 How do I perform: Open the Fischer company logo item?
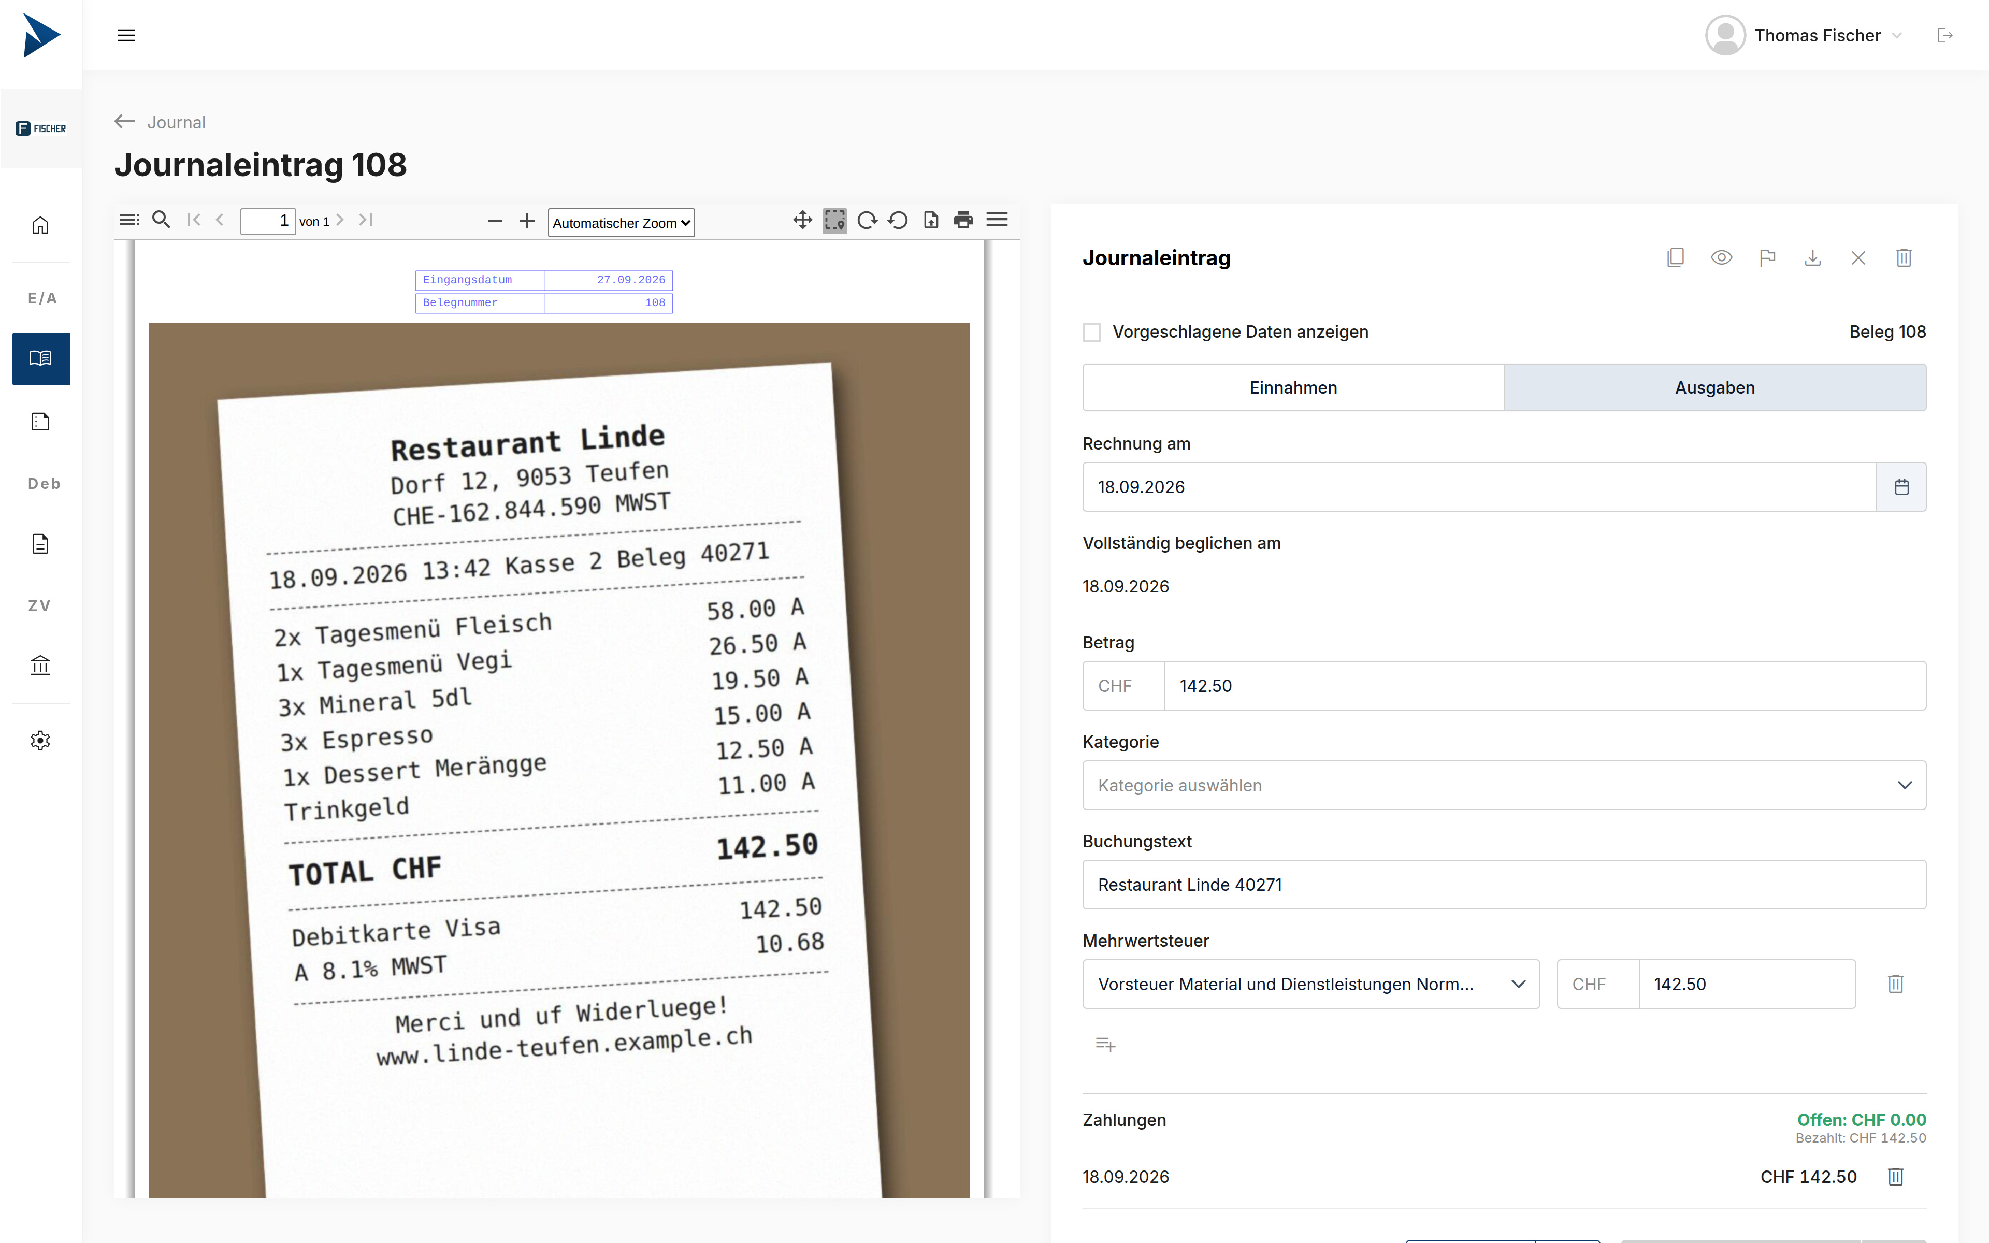(40, 128)
